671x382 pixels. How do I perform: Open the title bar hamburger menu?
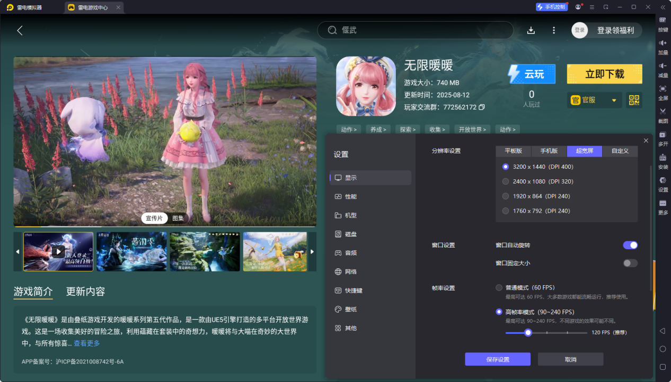coord(591,7)
